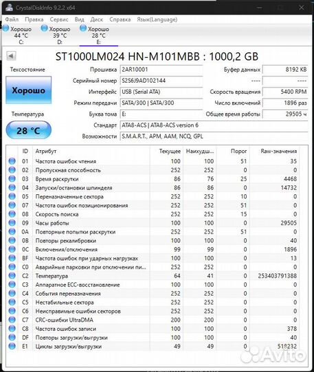Click the drive letter field E:
The height and width of the screenshot is (372, 314).
[x=161, y=114]
